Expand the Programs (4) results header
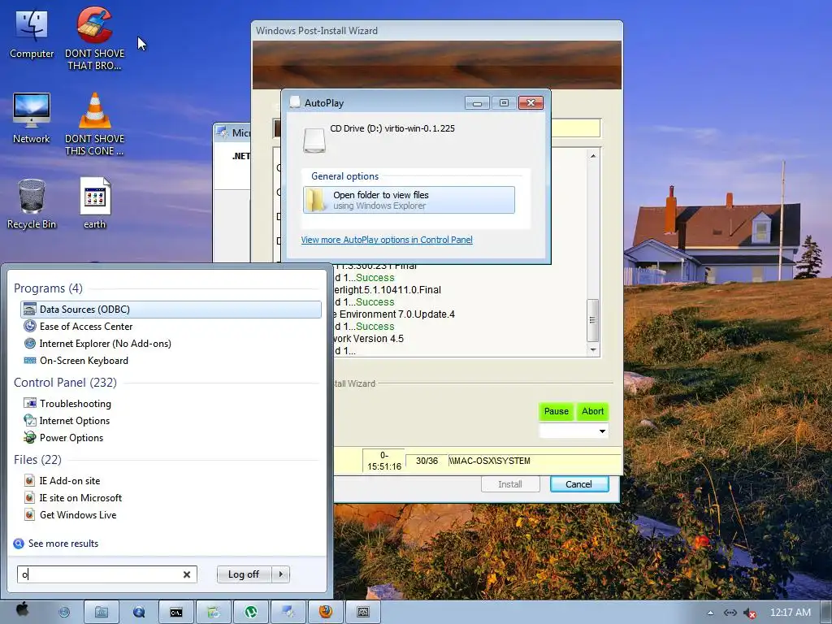 tap(48, 288)
